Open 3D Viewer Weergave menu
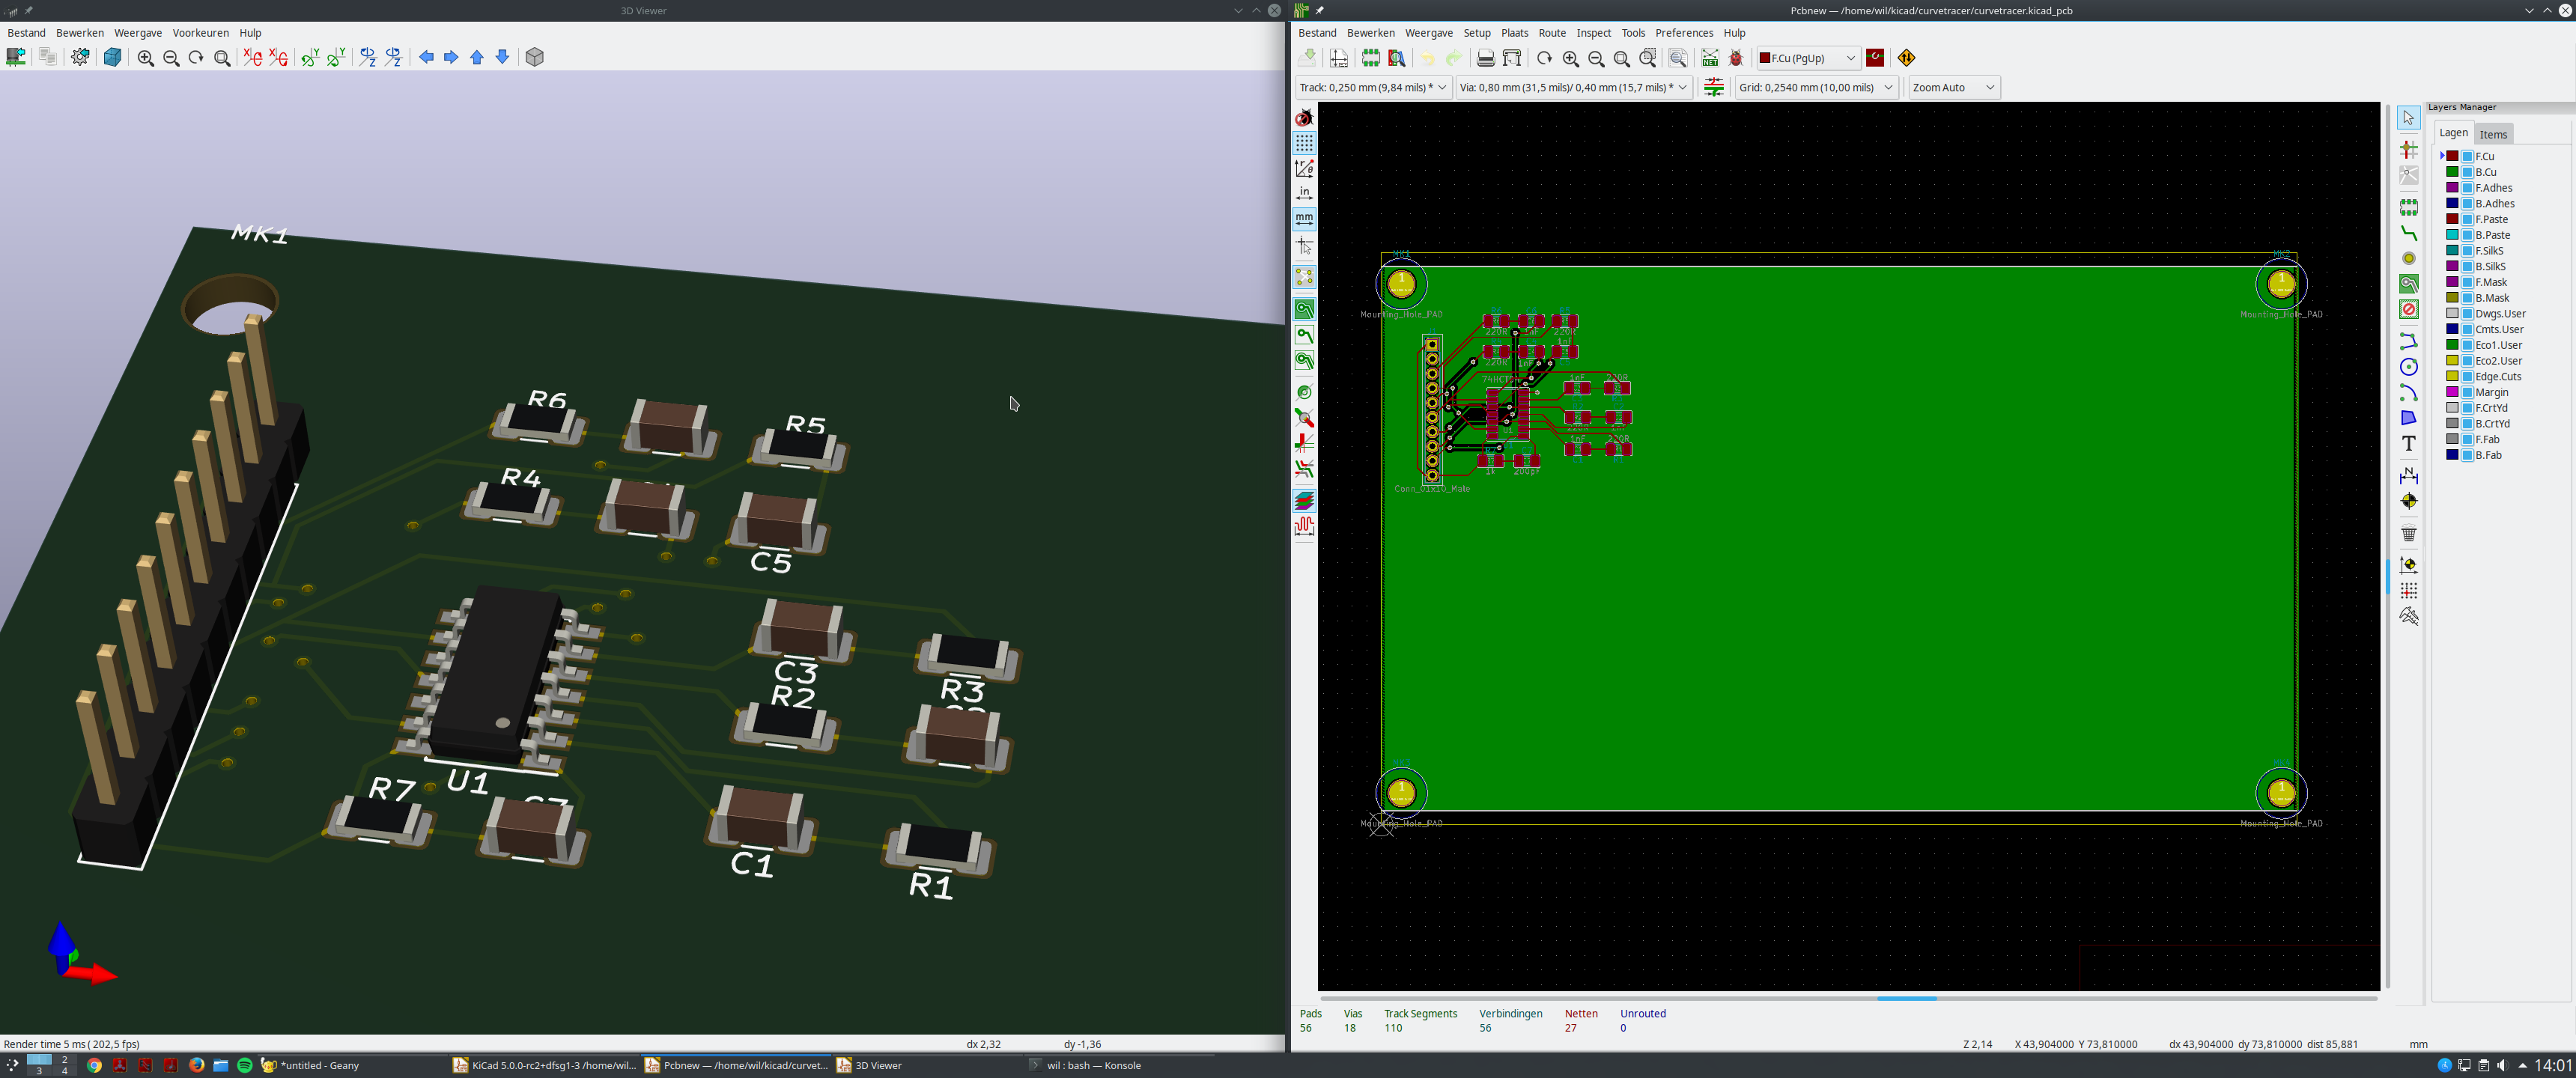 [138, 33]
